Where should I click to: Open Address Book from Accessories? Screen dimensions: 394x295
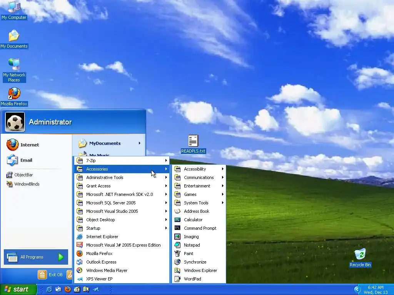click(199, 211)
